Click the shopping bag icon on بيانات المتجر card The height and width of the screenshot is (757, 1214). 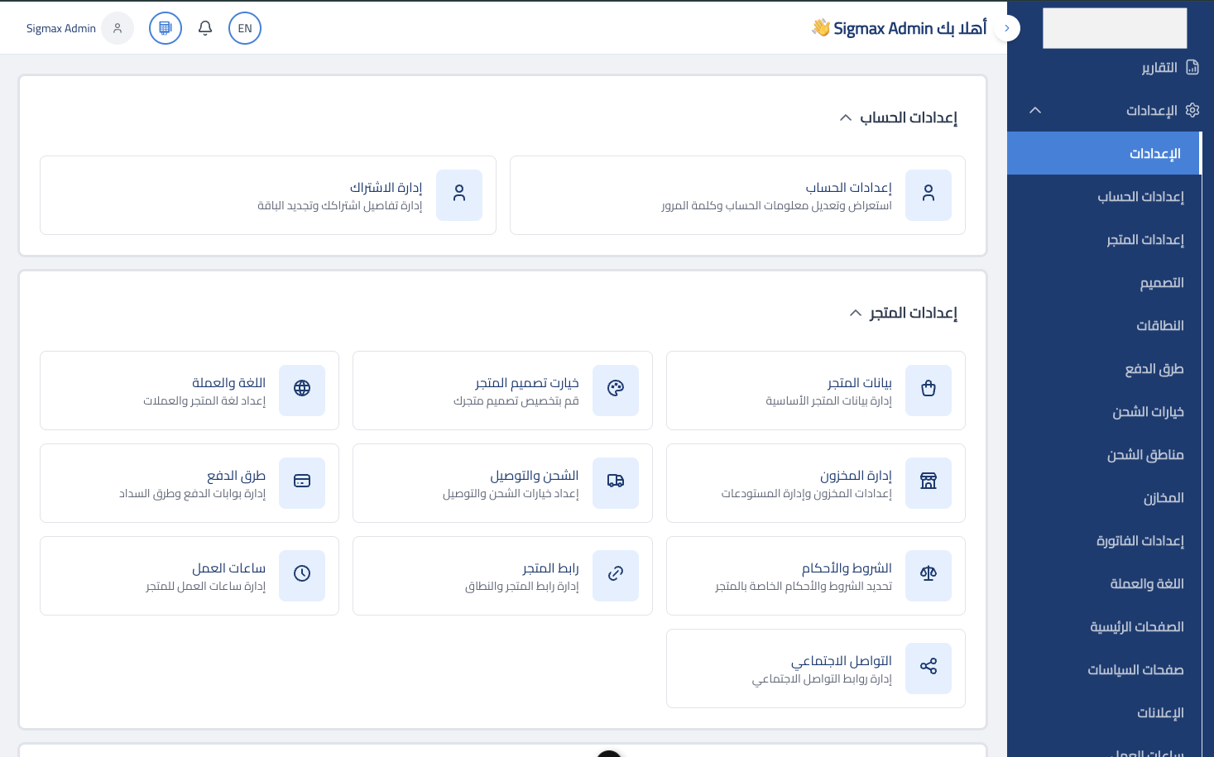[x=928, y=390]
